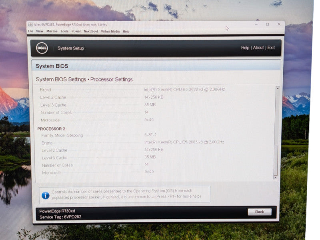Open the Macros menu
This screenshot has width=320, height=240.
52,31
